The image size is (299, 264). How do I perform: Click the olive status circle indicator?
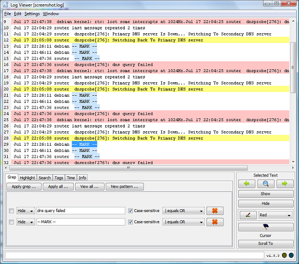tap(285, 255)
